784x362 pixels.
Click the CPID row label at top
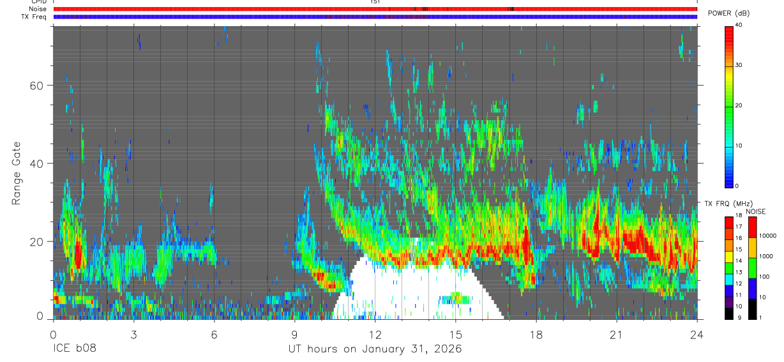38,2
